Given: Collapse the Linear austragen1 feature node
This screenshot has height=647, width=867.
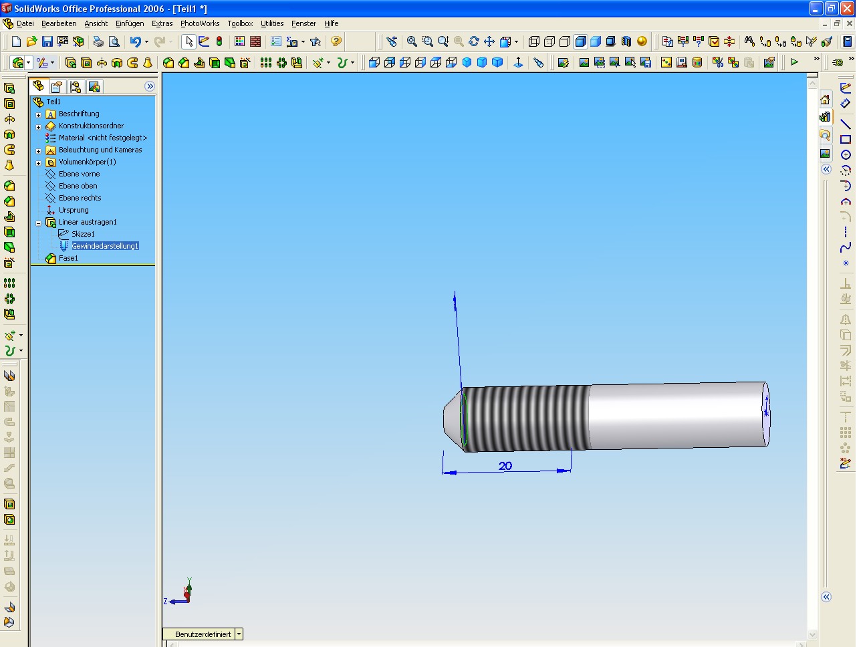Looking at the screenshot, I should (x=38, y=223).
